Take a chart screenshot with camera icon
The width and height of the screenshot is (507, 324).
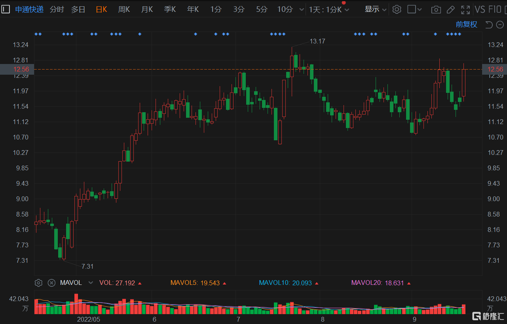pos(436,9)
